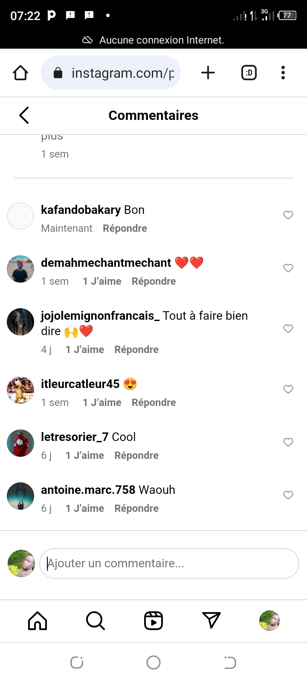Open Instagram search in bottom bar

[96, 621]
